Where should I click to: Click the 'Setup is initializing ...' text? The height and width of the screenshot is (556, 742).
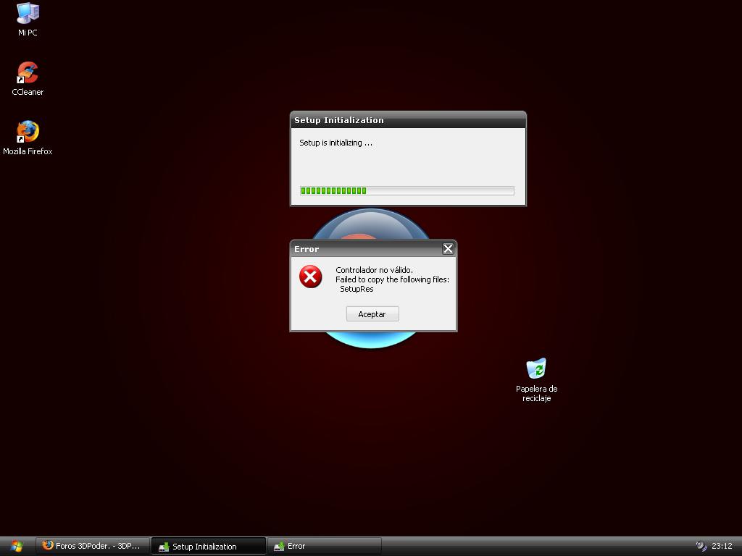[x=336, y=143]
